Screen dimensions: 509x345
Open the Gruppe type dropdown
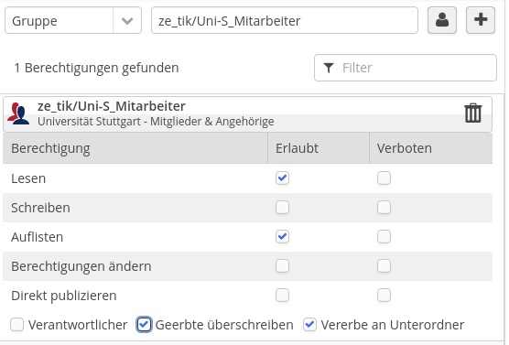tap(73, 20)
